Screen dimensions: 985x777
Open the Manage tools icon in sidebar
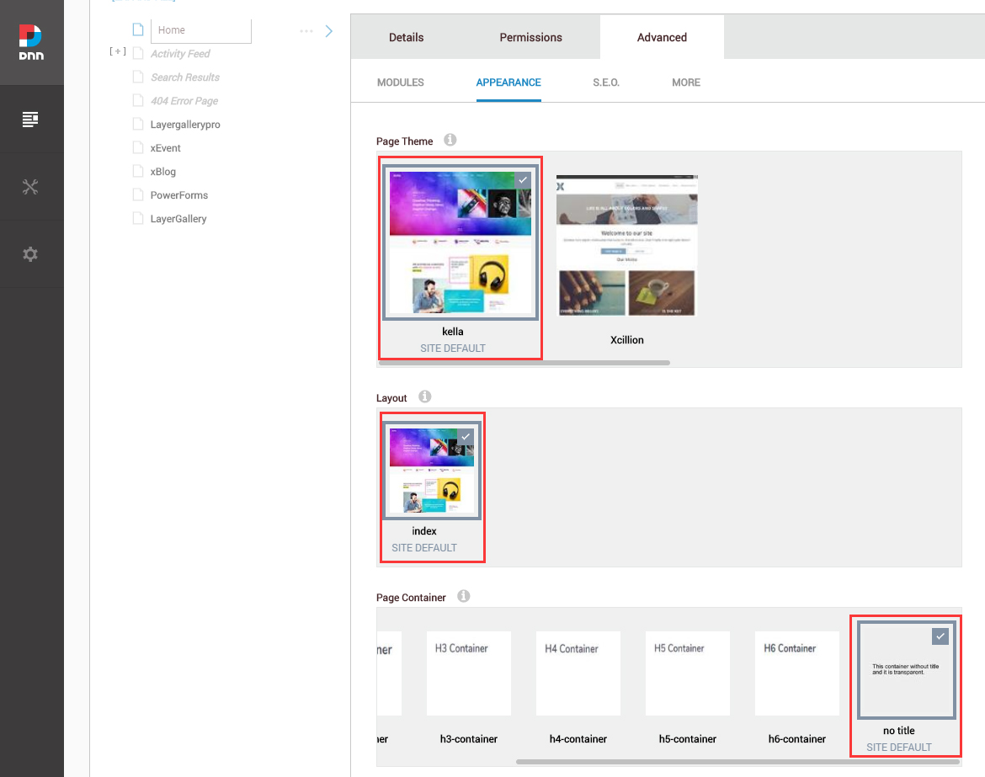(30, 187)
